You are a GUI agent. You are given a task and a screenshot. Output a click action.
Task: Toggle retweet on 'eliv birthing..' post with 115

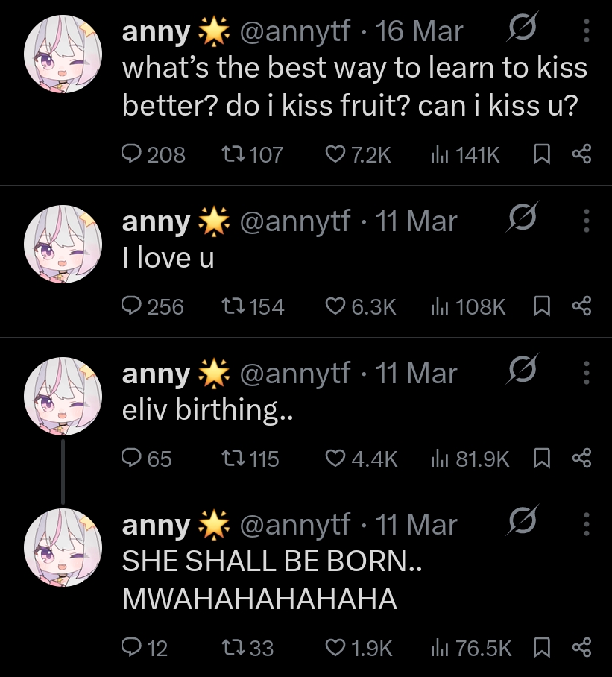(x=250, y=459)
